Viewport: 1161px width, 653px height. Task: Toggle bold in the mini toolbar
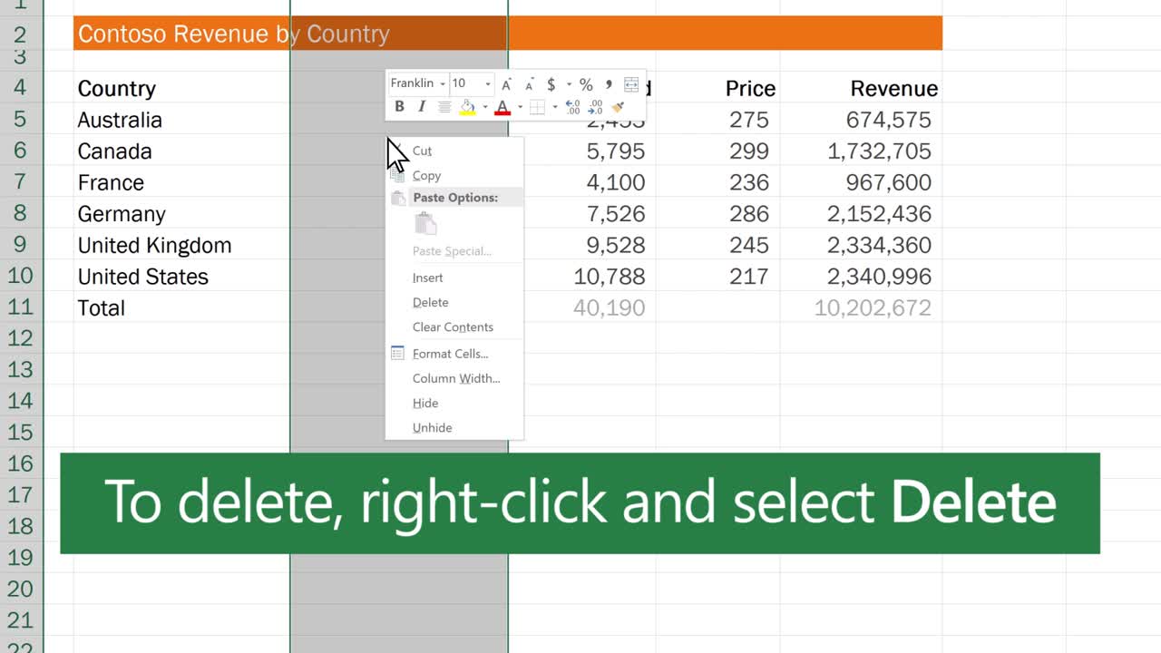pos(399,107)
